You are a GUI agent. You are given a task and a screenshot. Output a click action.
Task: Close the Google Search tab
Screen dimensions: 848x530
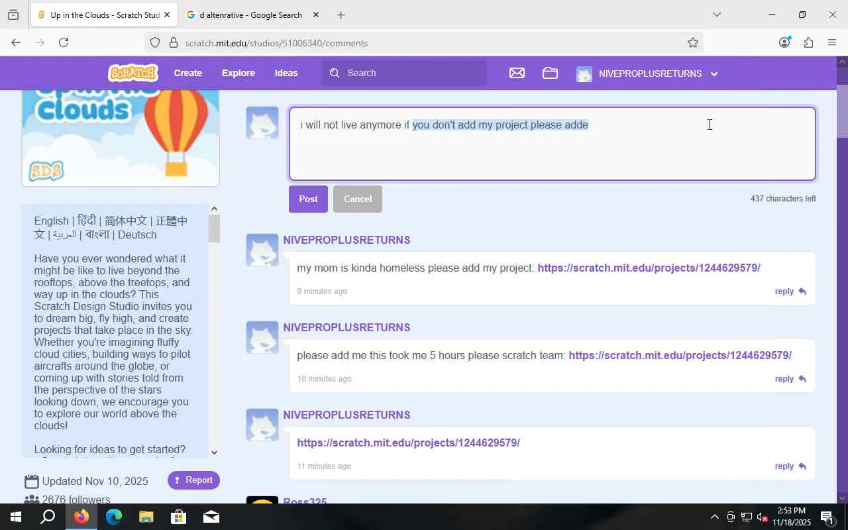(316, 15)
